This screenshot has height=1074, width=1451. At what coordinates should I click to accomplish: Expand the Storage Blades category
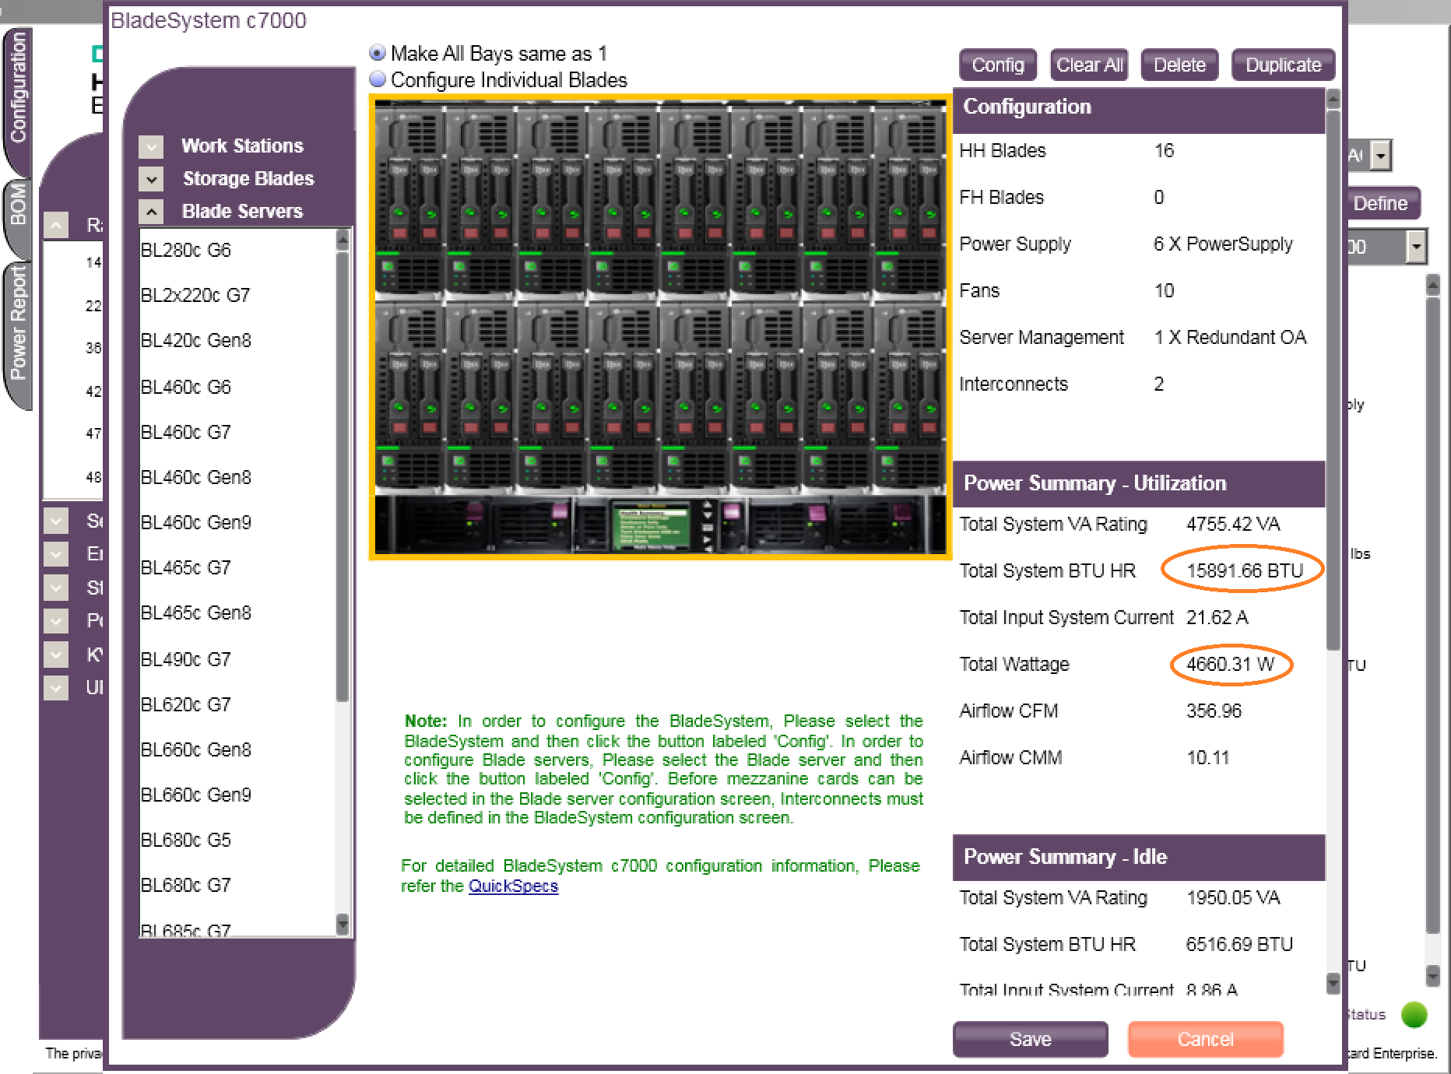point(151,179)
